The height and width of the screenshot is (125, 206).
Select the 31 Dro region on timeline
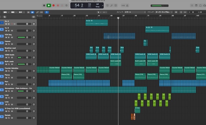point(137,110)
